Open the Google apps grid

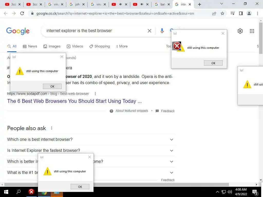coord(252,31)
